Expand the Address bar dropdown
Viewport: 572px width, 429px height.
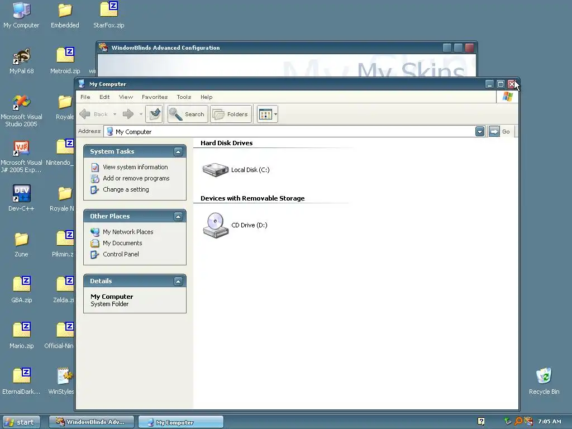pos(480,131)
